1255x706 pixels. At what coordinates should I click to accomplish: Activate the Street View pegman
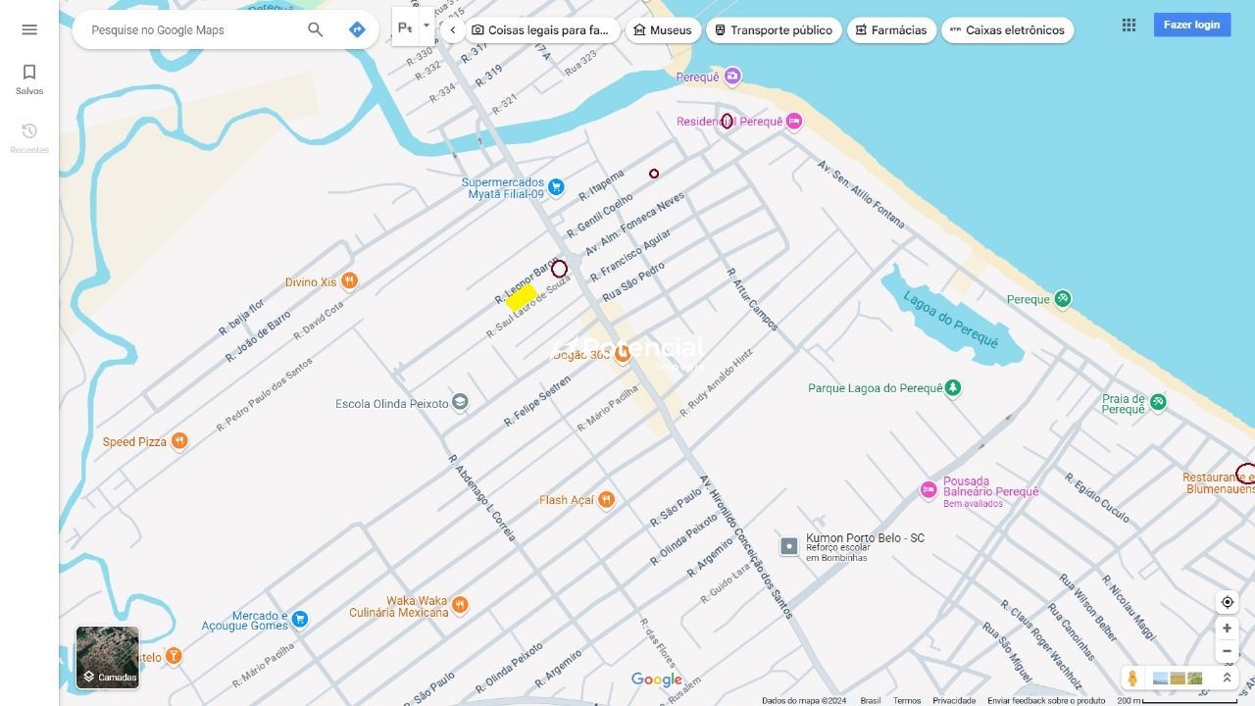1133,679
